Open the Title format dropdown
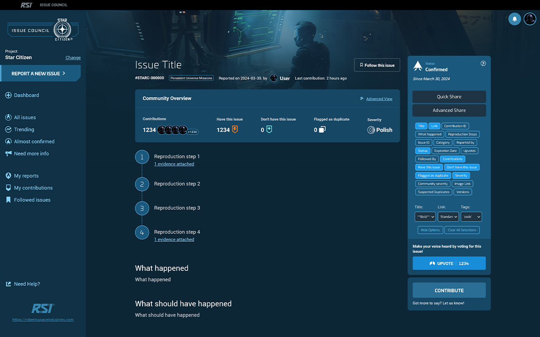 (x=425, y=217)
